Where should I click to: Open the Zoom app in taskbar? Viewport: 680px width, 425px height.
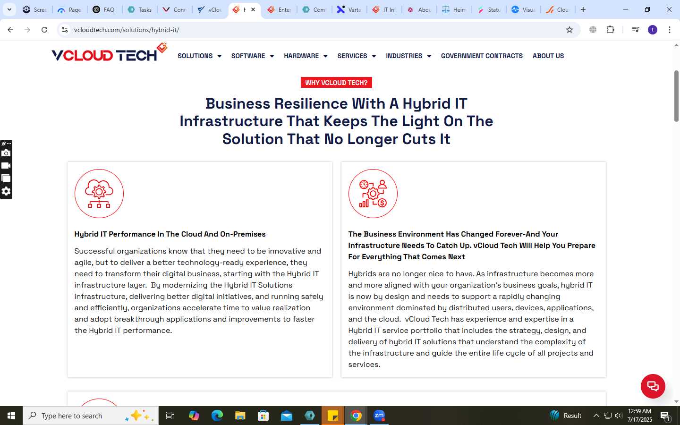[379, 416]
